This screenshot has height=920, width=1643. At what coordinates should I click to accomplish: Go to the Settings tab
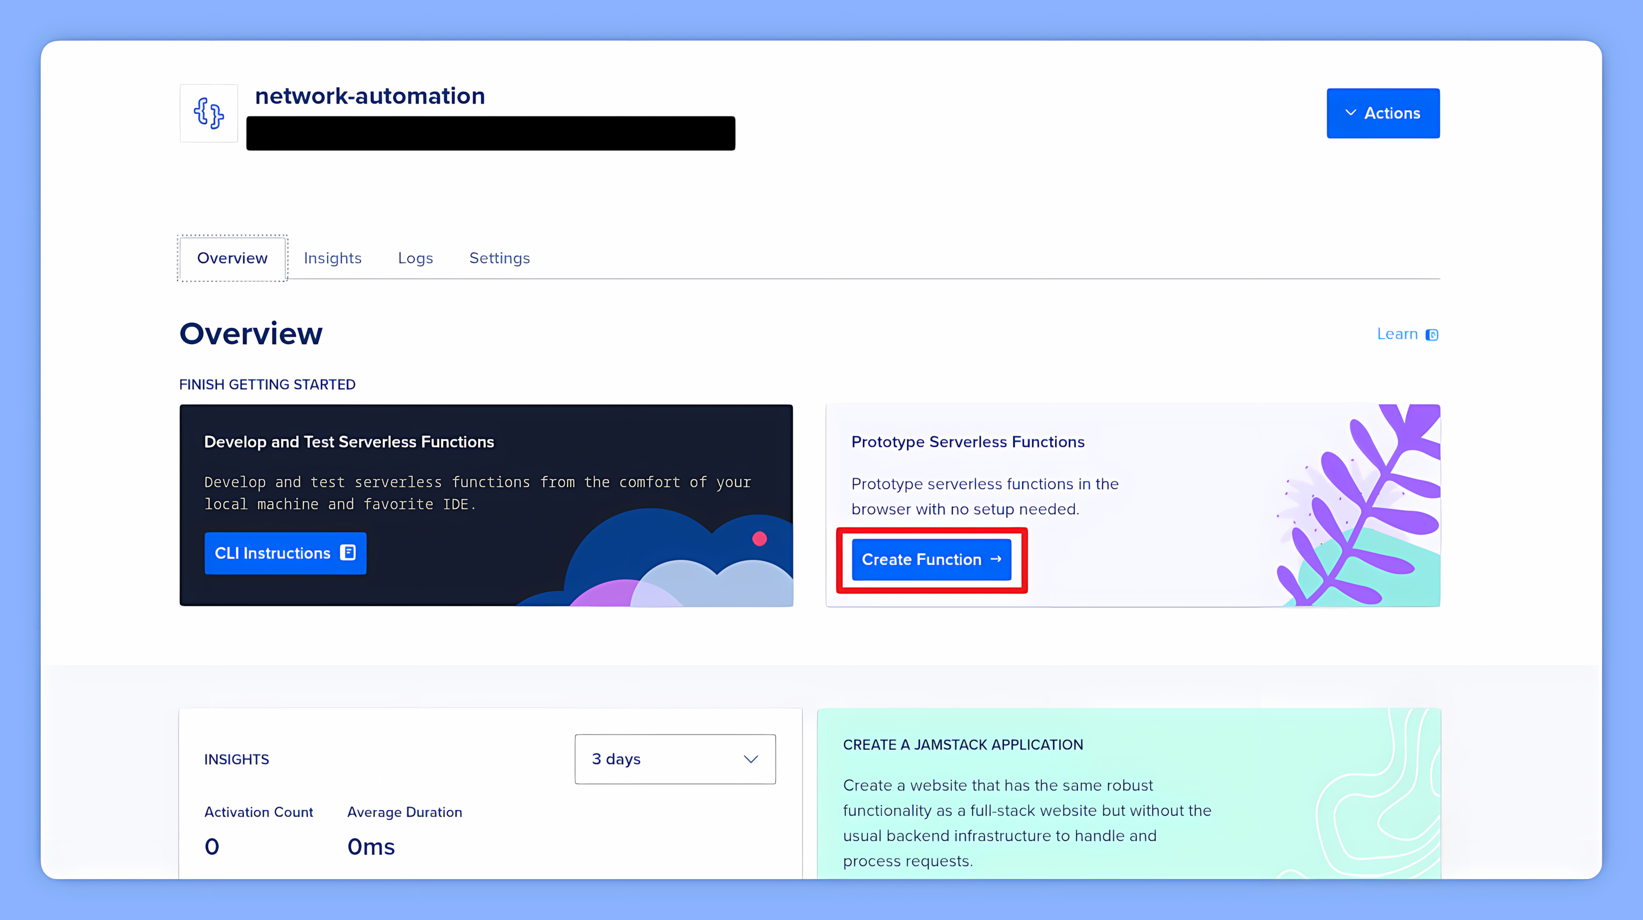[500, 258]
